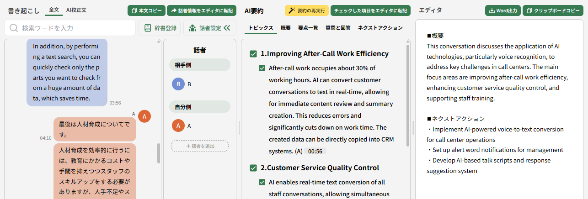Uncheck topic 1 Improving After-Call Work Efficiency
The image size is (588, 199).
click(x=253, y=54)
